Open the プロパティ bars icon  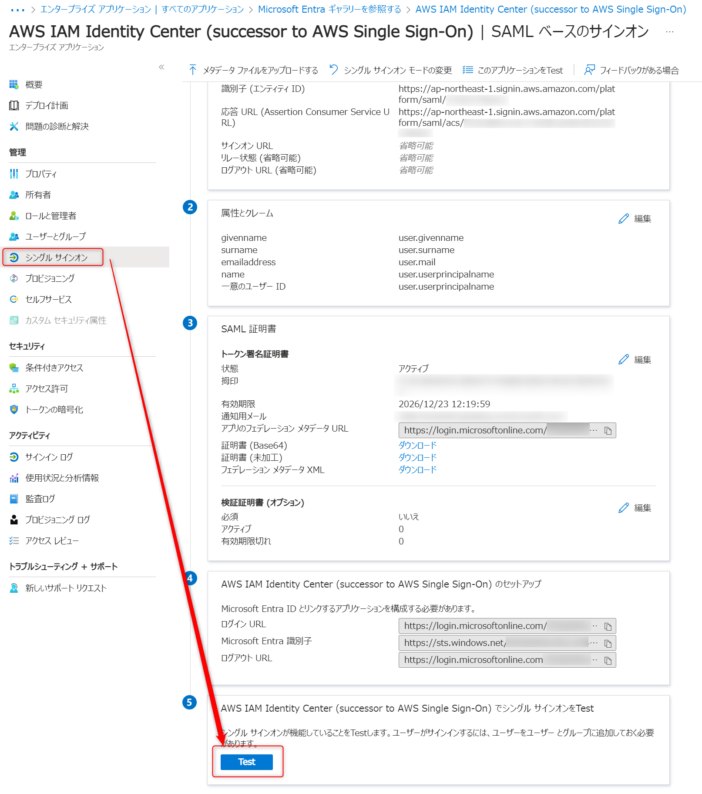pos(14,174)
